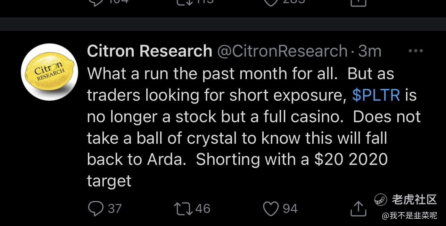
Task: Tap the cut-off heart icon of the tweet above
Action: click(x=272, y=2)
